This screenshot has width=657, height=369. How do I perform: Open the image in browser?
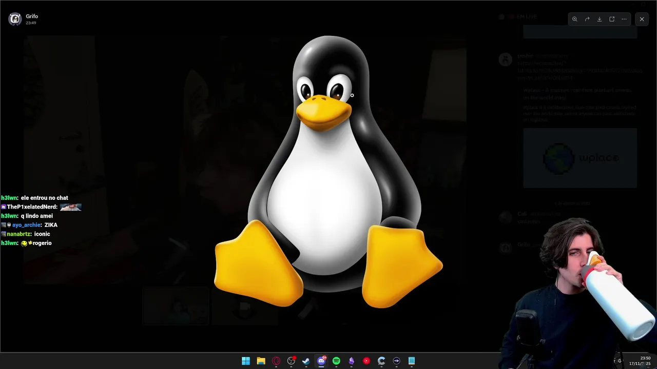[612, 19]
